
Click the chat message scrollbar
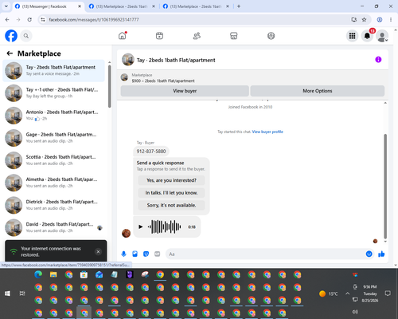385,186
